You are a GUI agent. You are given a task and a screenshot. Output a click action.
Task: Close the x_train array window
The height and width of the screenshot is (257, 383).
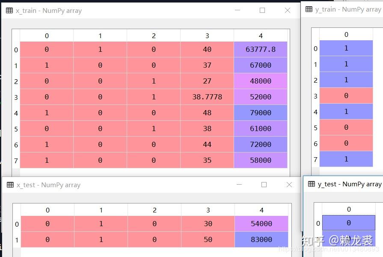coord(288,10)
